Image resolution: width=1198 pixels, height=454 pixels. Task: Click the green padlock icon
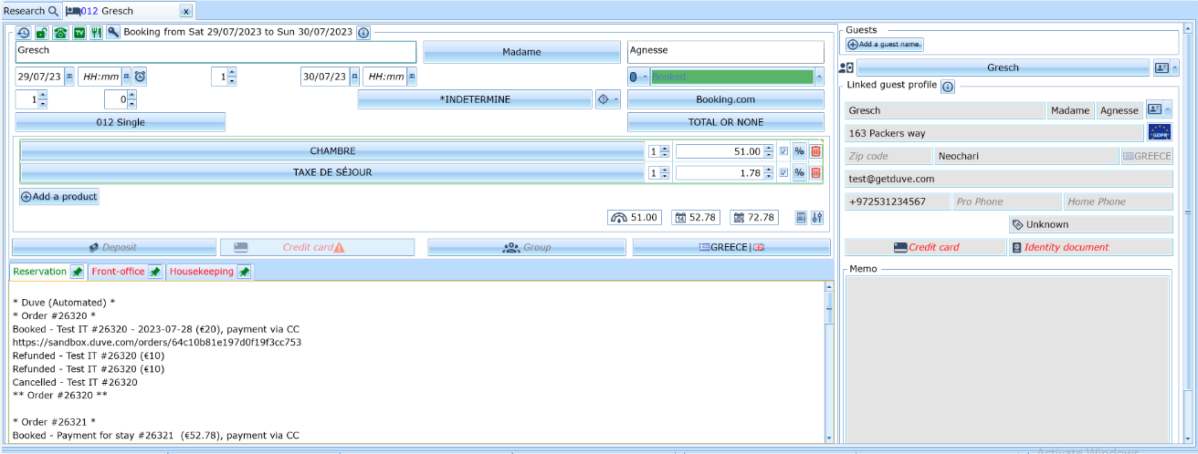click(42, 32)
